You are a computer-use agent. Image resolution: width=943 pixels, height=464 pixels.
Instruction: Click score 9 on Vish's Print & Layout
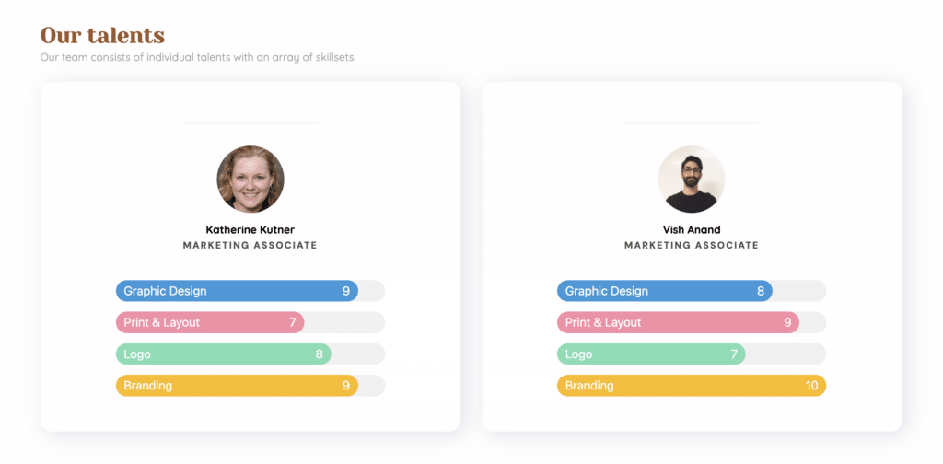pyautogui.click(x=787, y=322)
